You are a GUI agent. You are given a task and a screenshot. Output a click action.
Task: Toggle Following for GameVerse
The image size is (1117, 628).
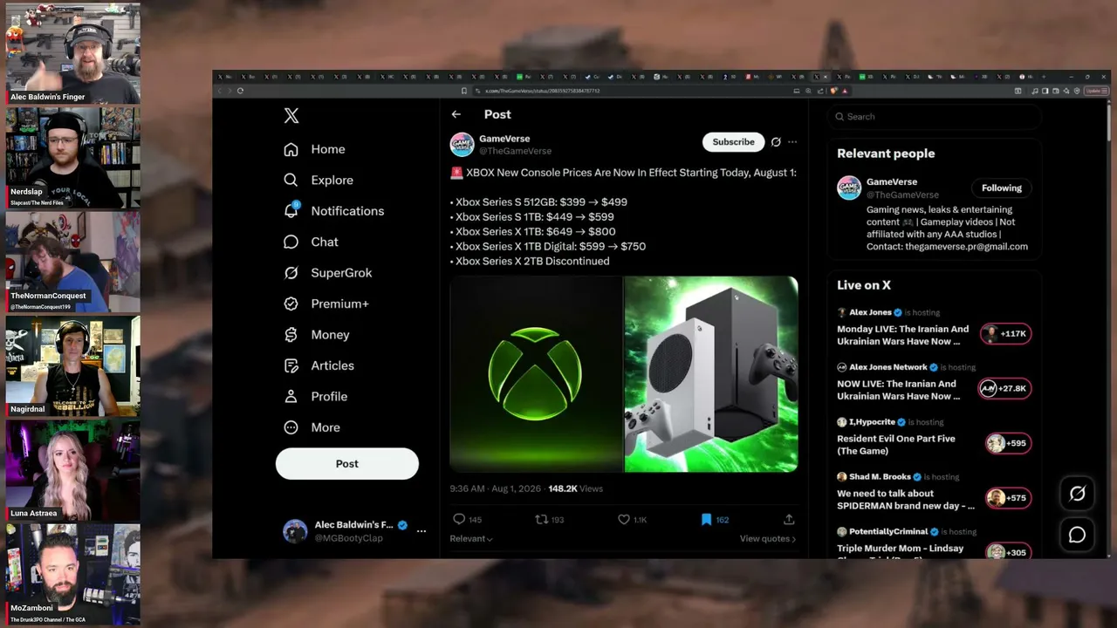point(1002,188)
